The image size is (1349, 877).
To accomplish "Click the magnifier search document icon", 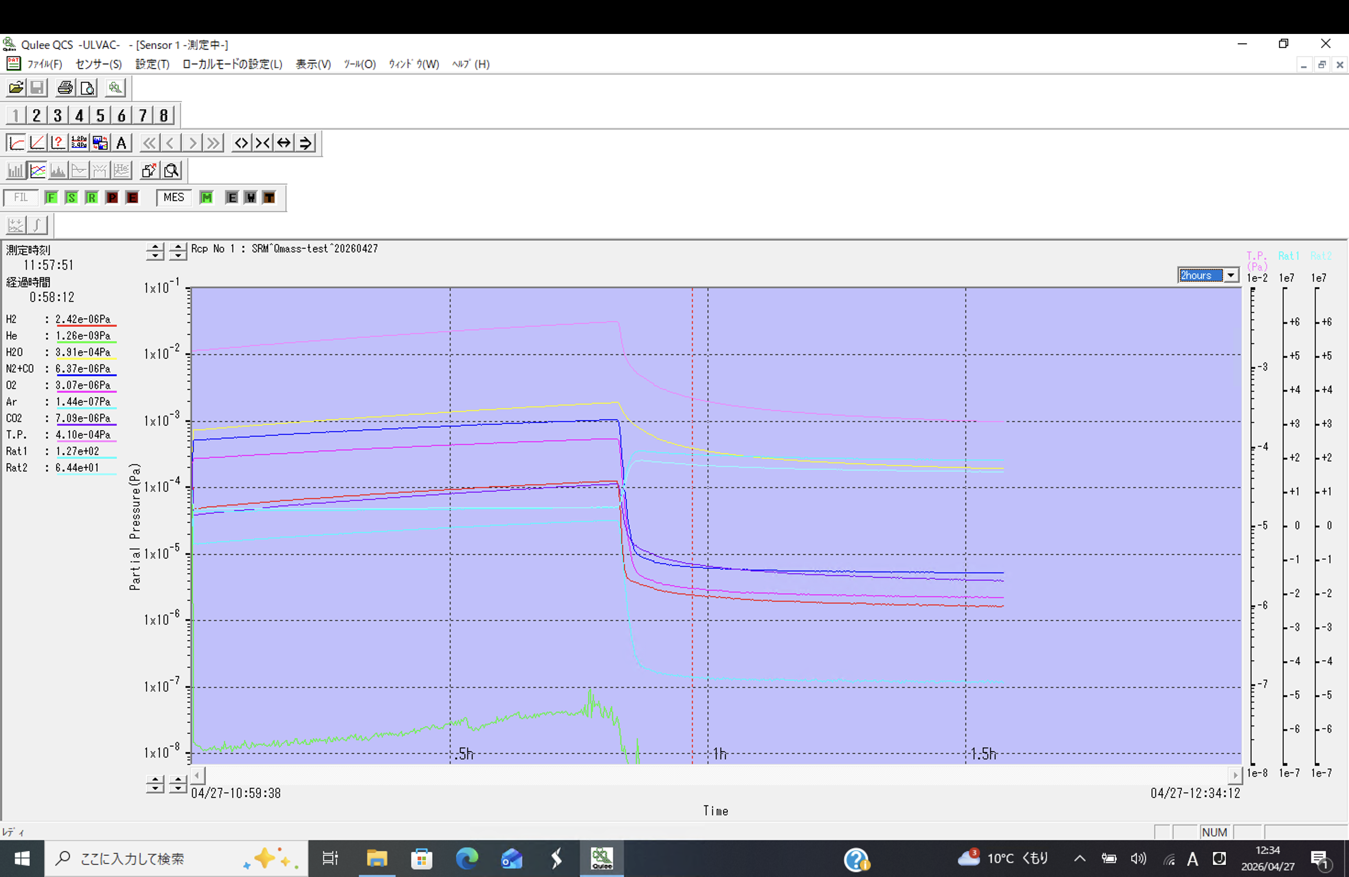I will coord(172,171).
